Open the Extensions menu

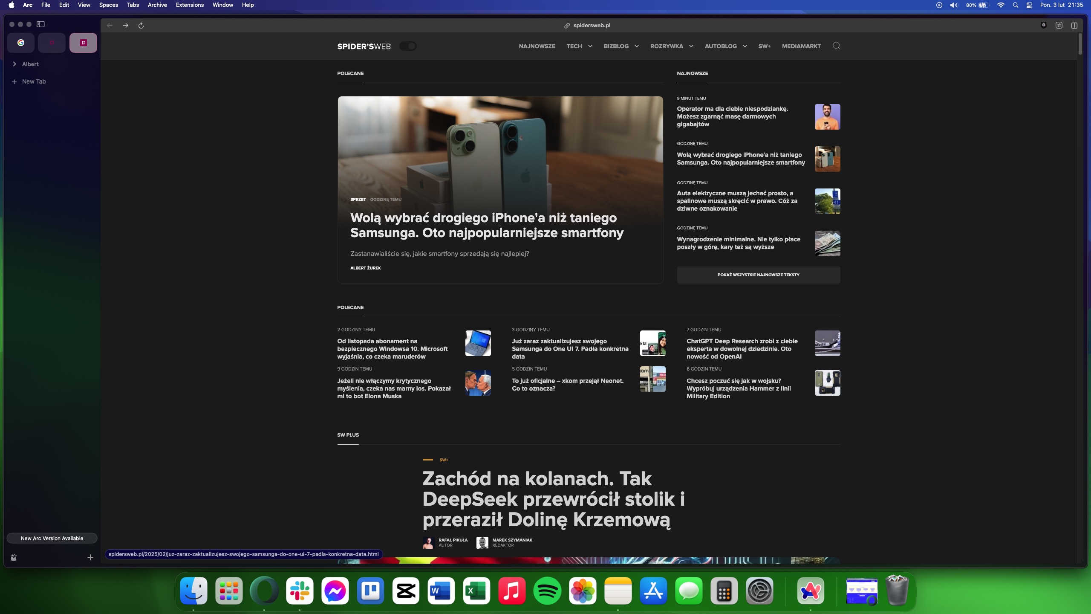pos(190,5)
